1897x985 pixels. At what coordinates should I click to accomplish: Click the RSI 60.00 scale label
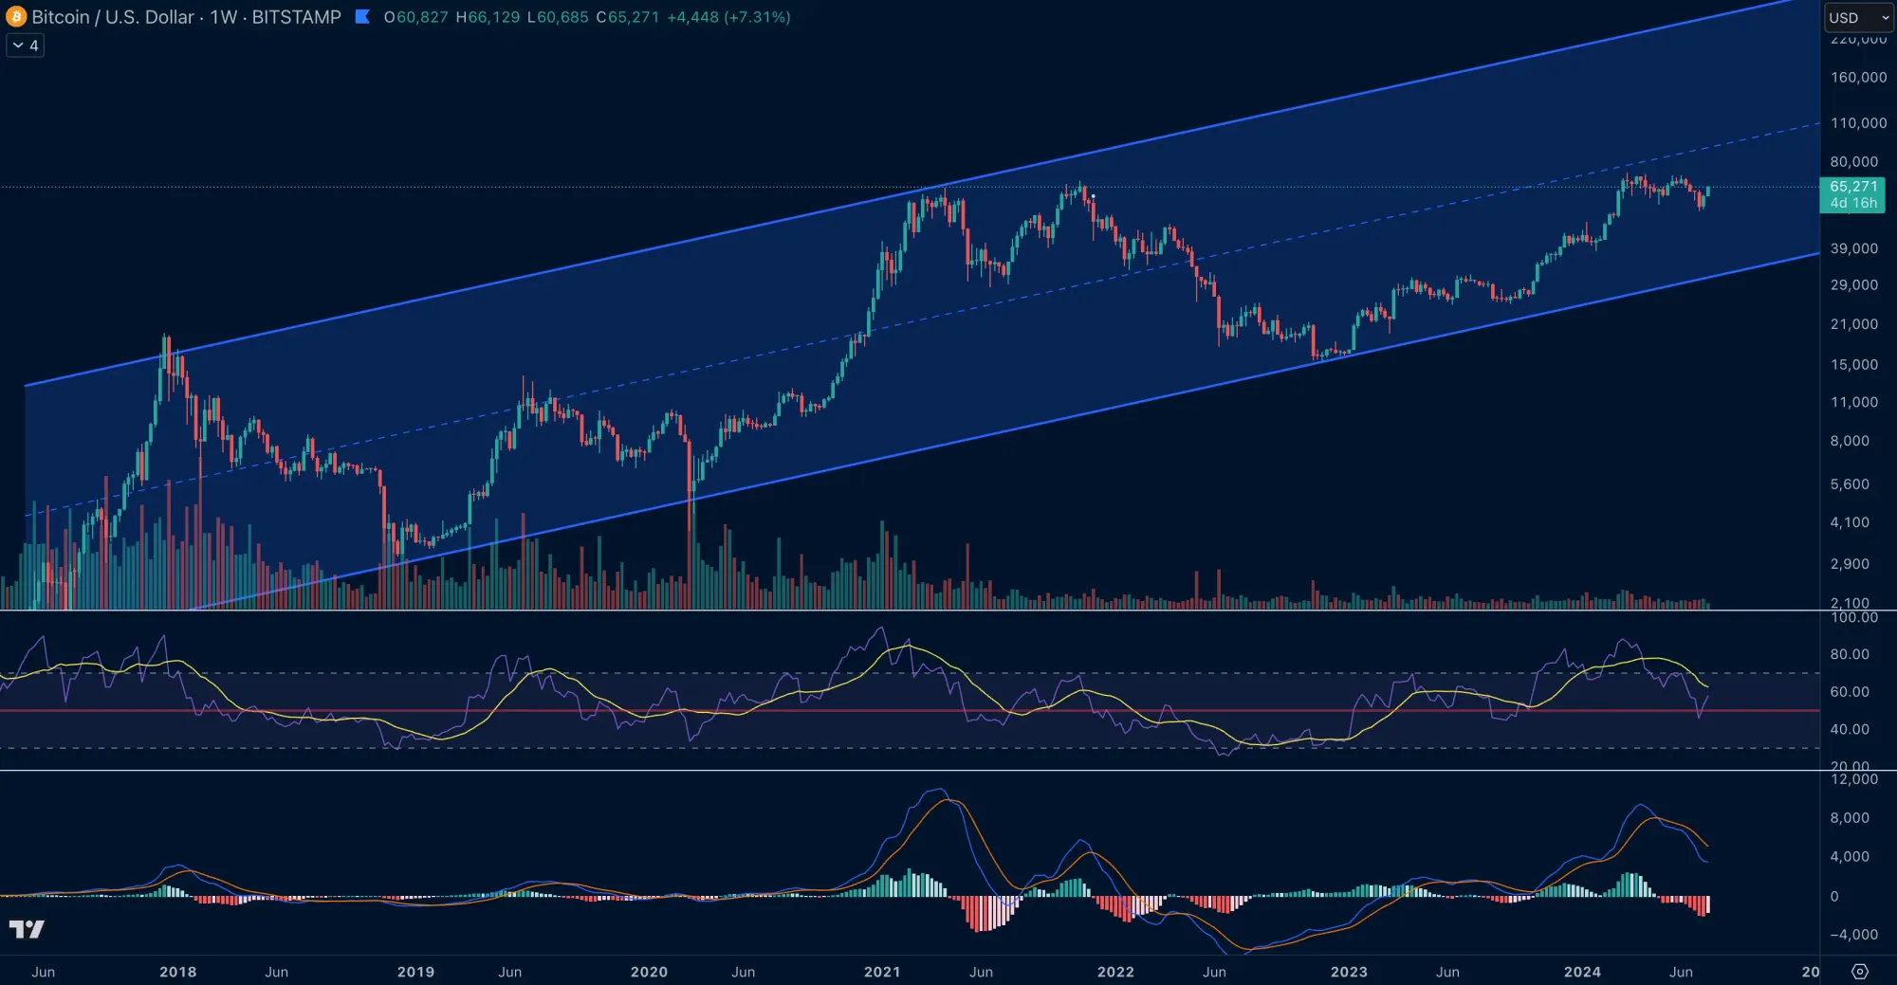(x=1850, y=692)
